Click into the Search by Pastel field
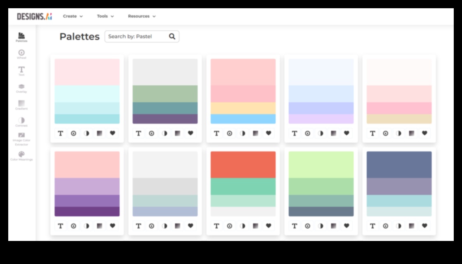Screen dimensions: 462x264 pyautogui.click(x=136, y=37)
